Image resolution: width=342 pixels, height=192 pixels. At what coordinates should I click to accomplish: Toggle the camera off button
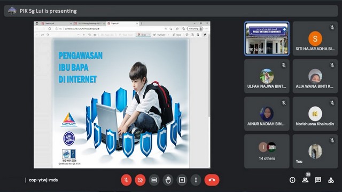(140, 180)
